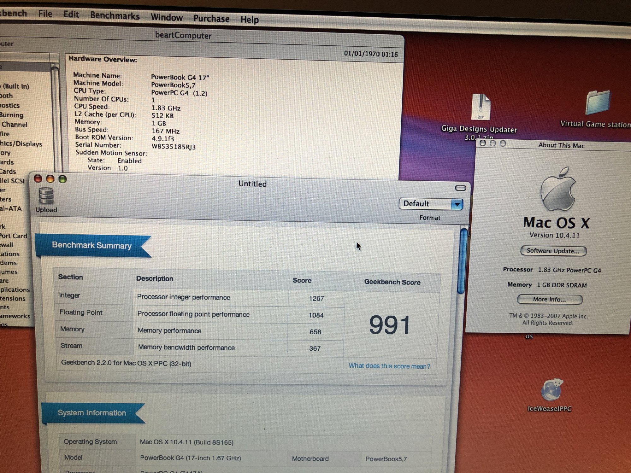This screenshot has width=631, height=473.
Task: Open the Giga Designs Updater zip file
Action: tap(481, 107)
